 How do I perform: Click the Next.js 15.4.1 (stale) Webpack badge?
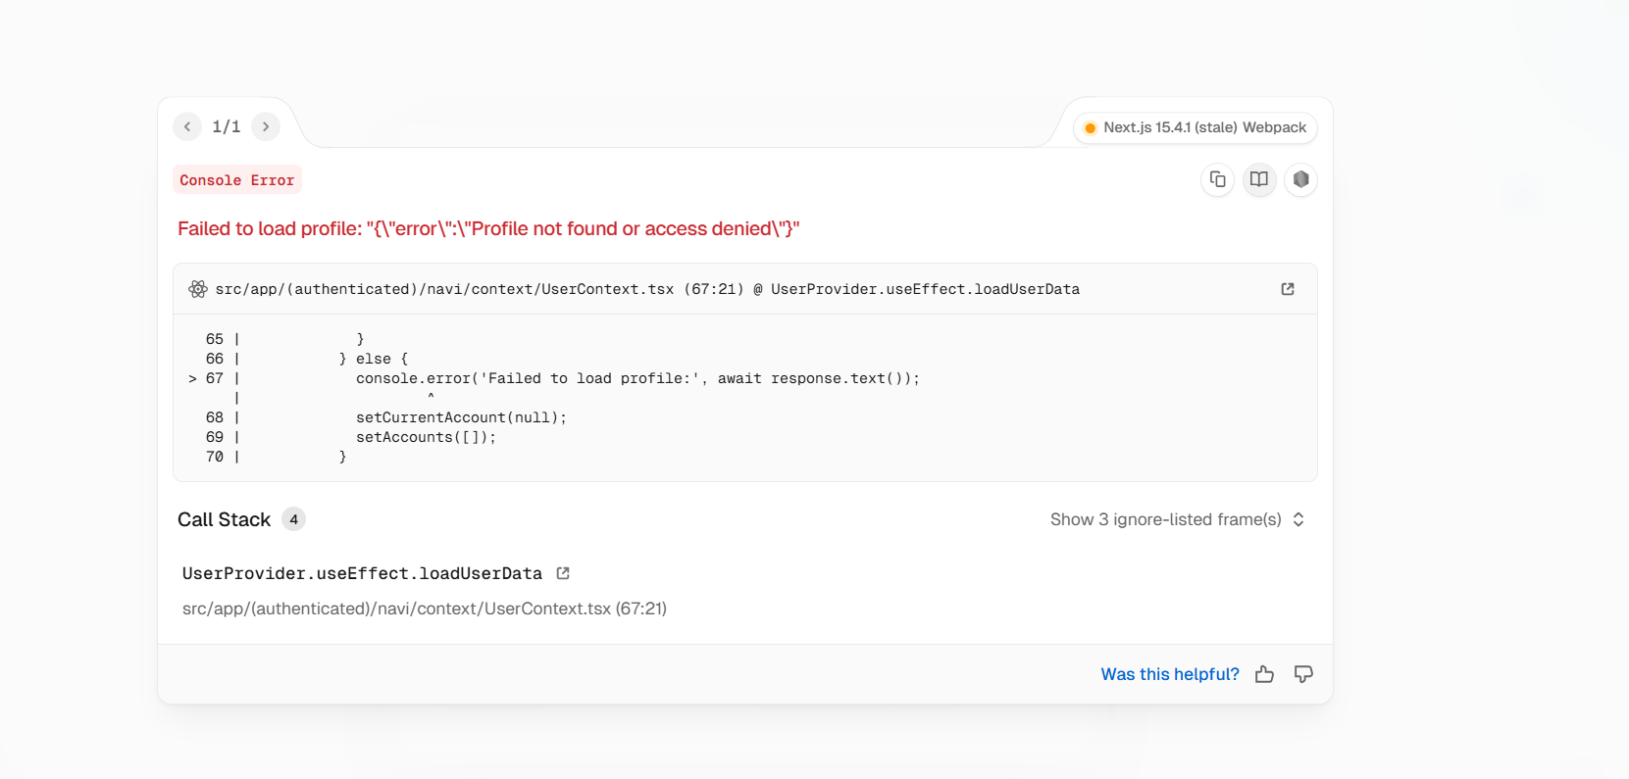(1196, 127)
